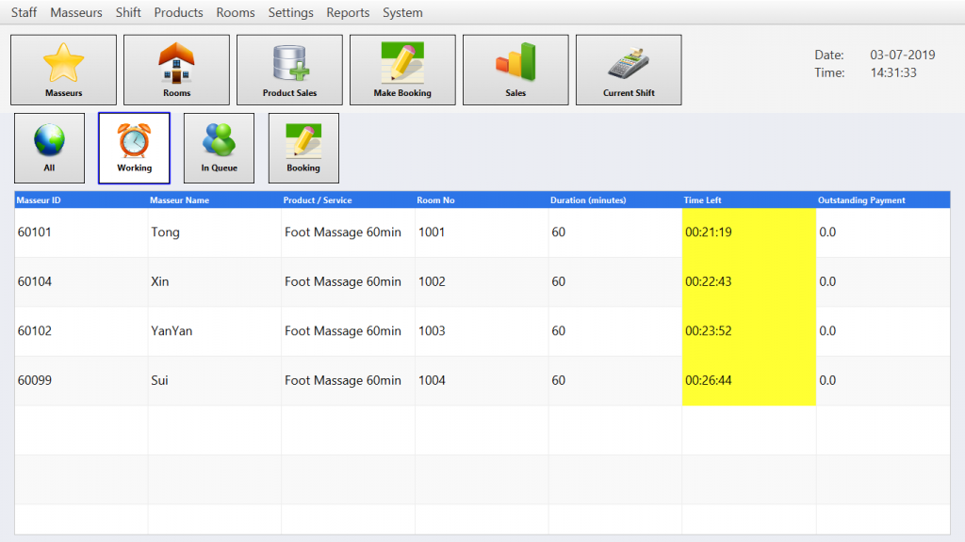Select YanYan's row in room 1003
Image resolution: width=965 pixels, height=542 pixels.
[172, 331]
